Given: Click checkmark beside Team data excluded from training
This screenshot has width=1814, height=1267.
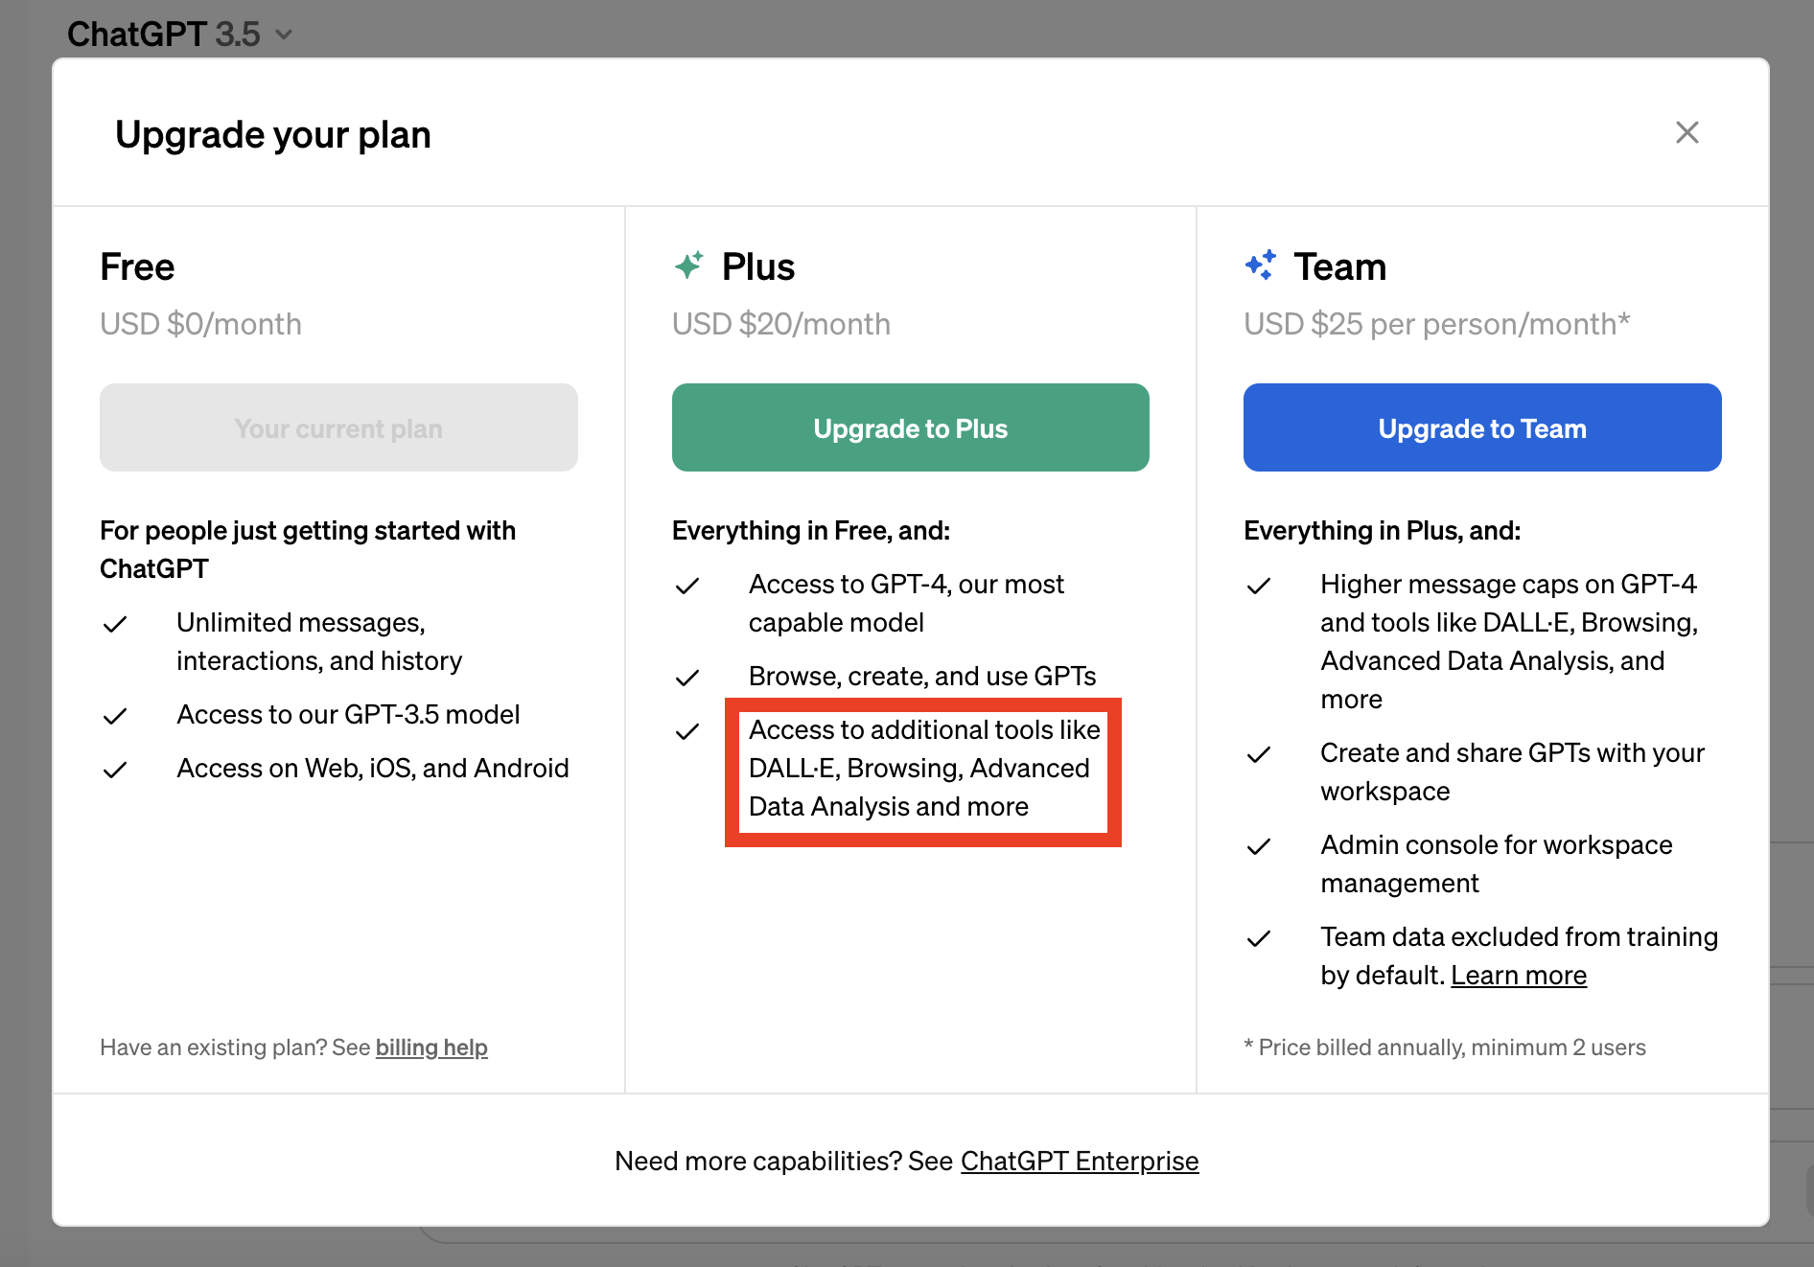Looking at the screenshot, I should [x=1259, y=939].
